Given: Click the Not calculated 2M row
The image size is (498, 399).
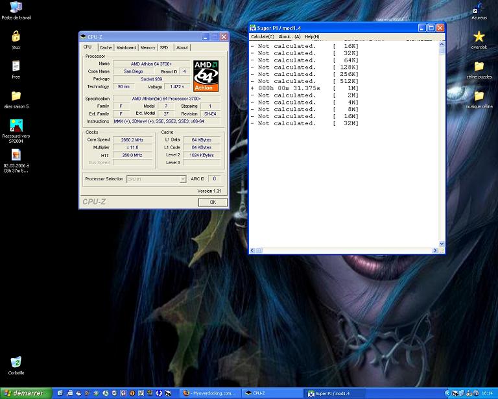Looking at the screenshot, I should coord(305,95).
